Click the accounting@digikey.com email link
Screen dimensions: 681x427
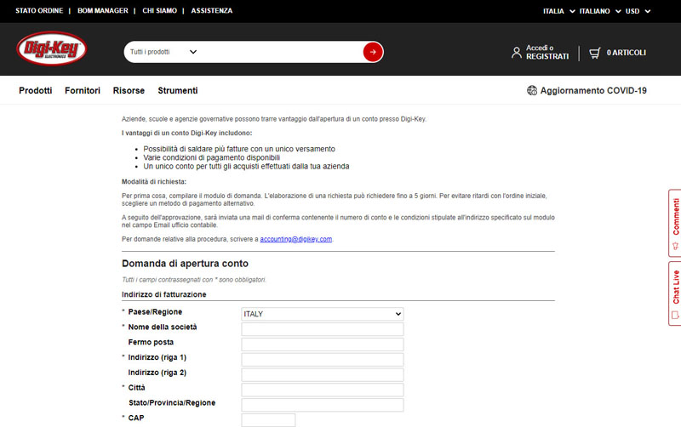(x=295, y=240)
